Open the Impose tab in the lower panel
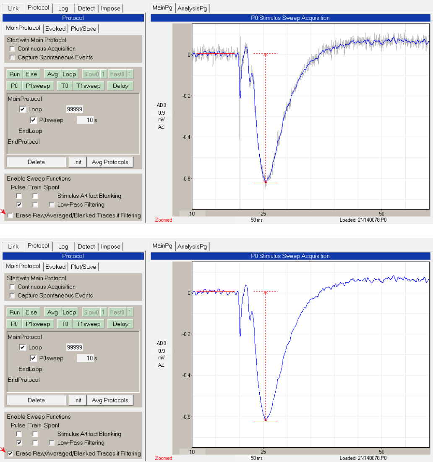 pos(111,247)
